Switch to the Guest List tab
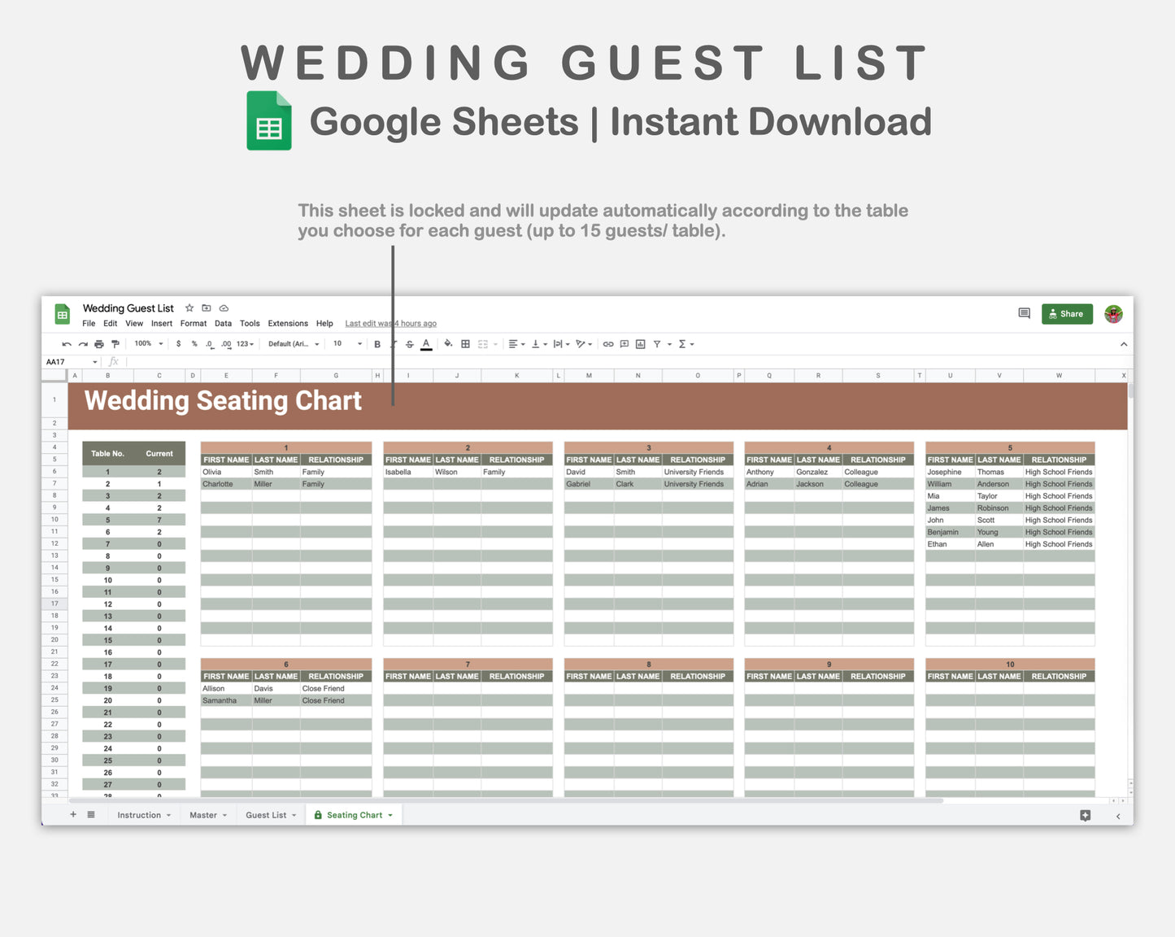 click(266, 814)
